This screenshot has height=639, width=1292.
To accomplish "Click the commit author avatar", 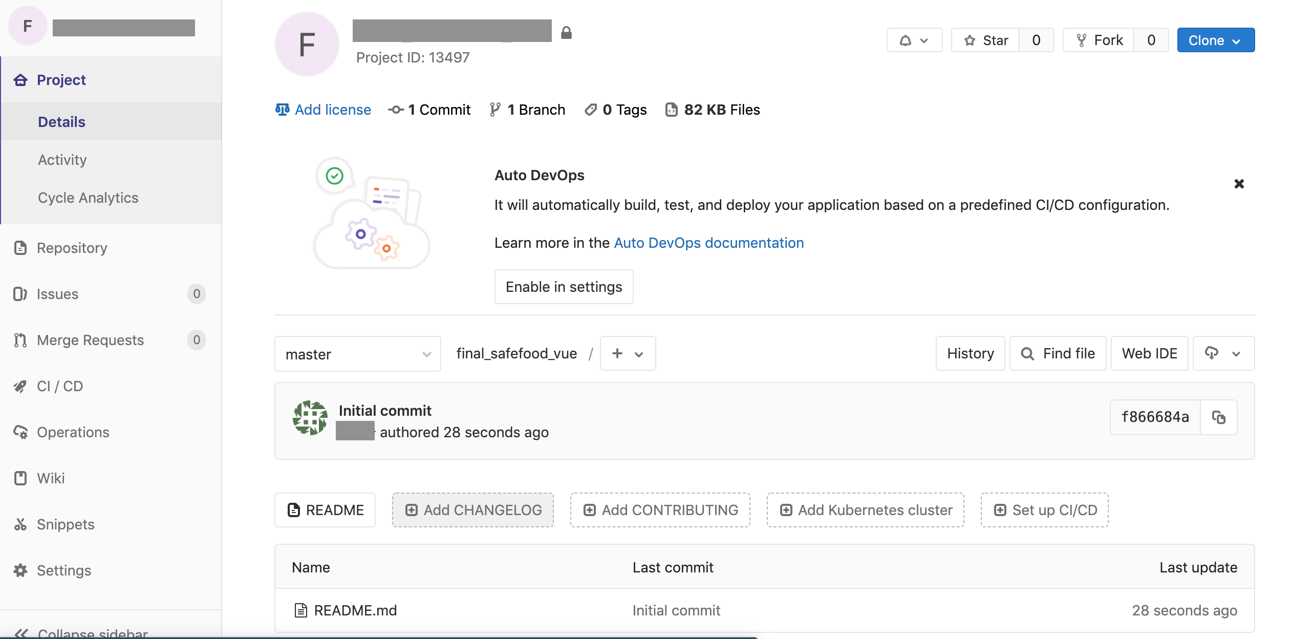I will 310,418.
